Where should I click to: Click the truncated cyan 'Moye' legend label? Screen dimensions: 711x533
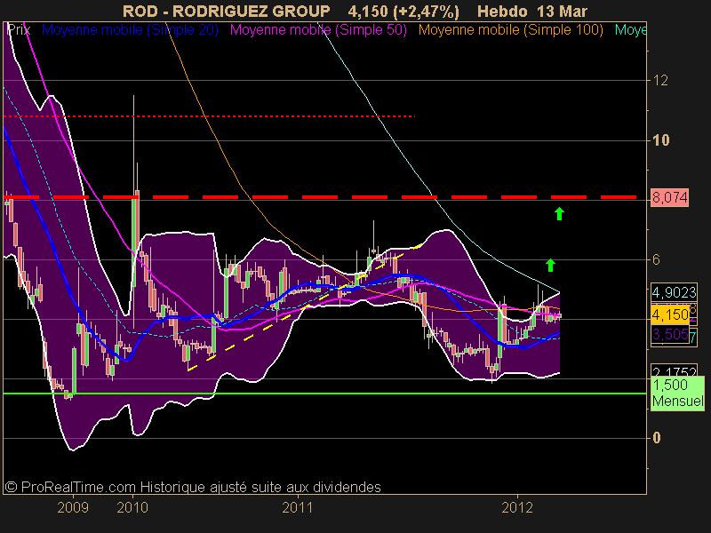[630, 30]
